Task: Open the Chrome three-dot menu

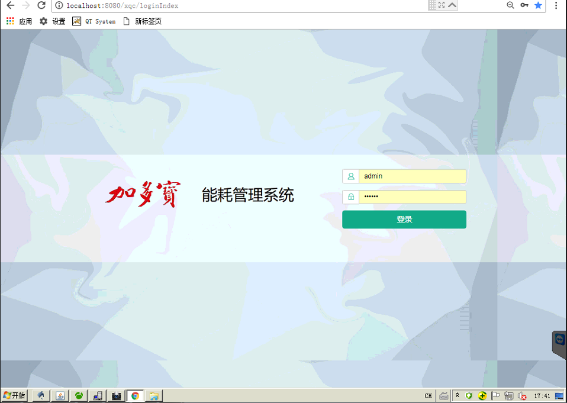Action: click(x=556, y=5)
